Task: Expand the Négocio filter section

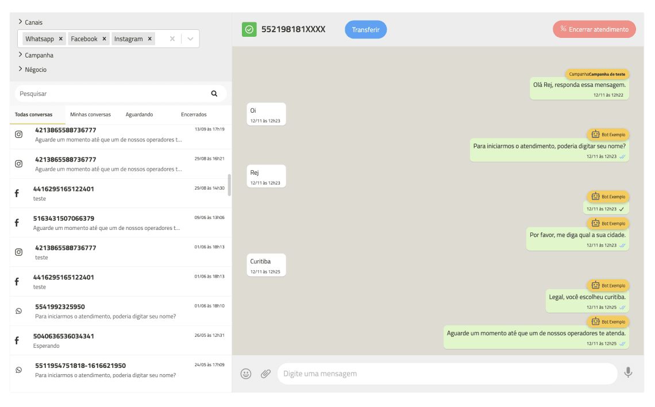Action: coord(35,70)
